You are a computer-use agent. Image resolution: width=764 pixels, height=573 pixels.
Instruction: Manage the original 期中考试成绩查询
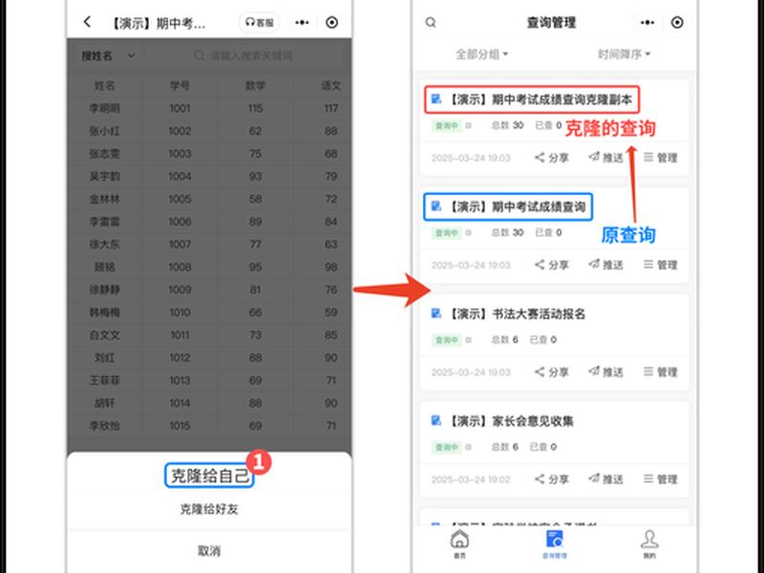coord(661,265)
